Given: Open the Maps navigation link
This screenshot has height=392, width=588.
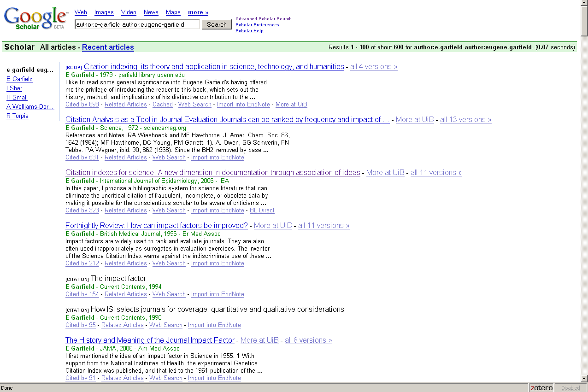Looking at the screenshot, I should tap(173, 12).
